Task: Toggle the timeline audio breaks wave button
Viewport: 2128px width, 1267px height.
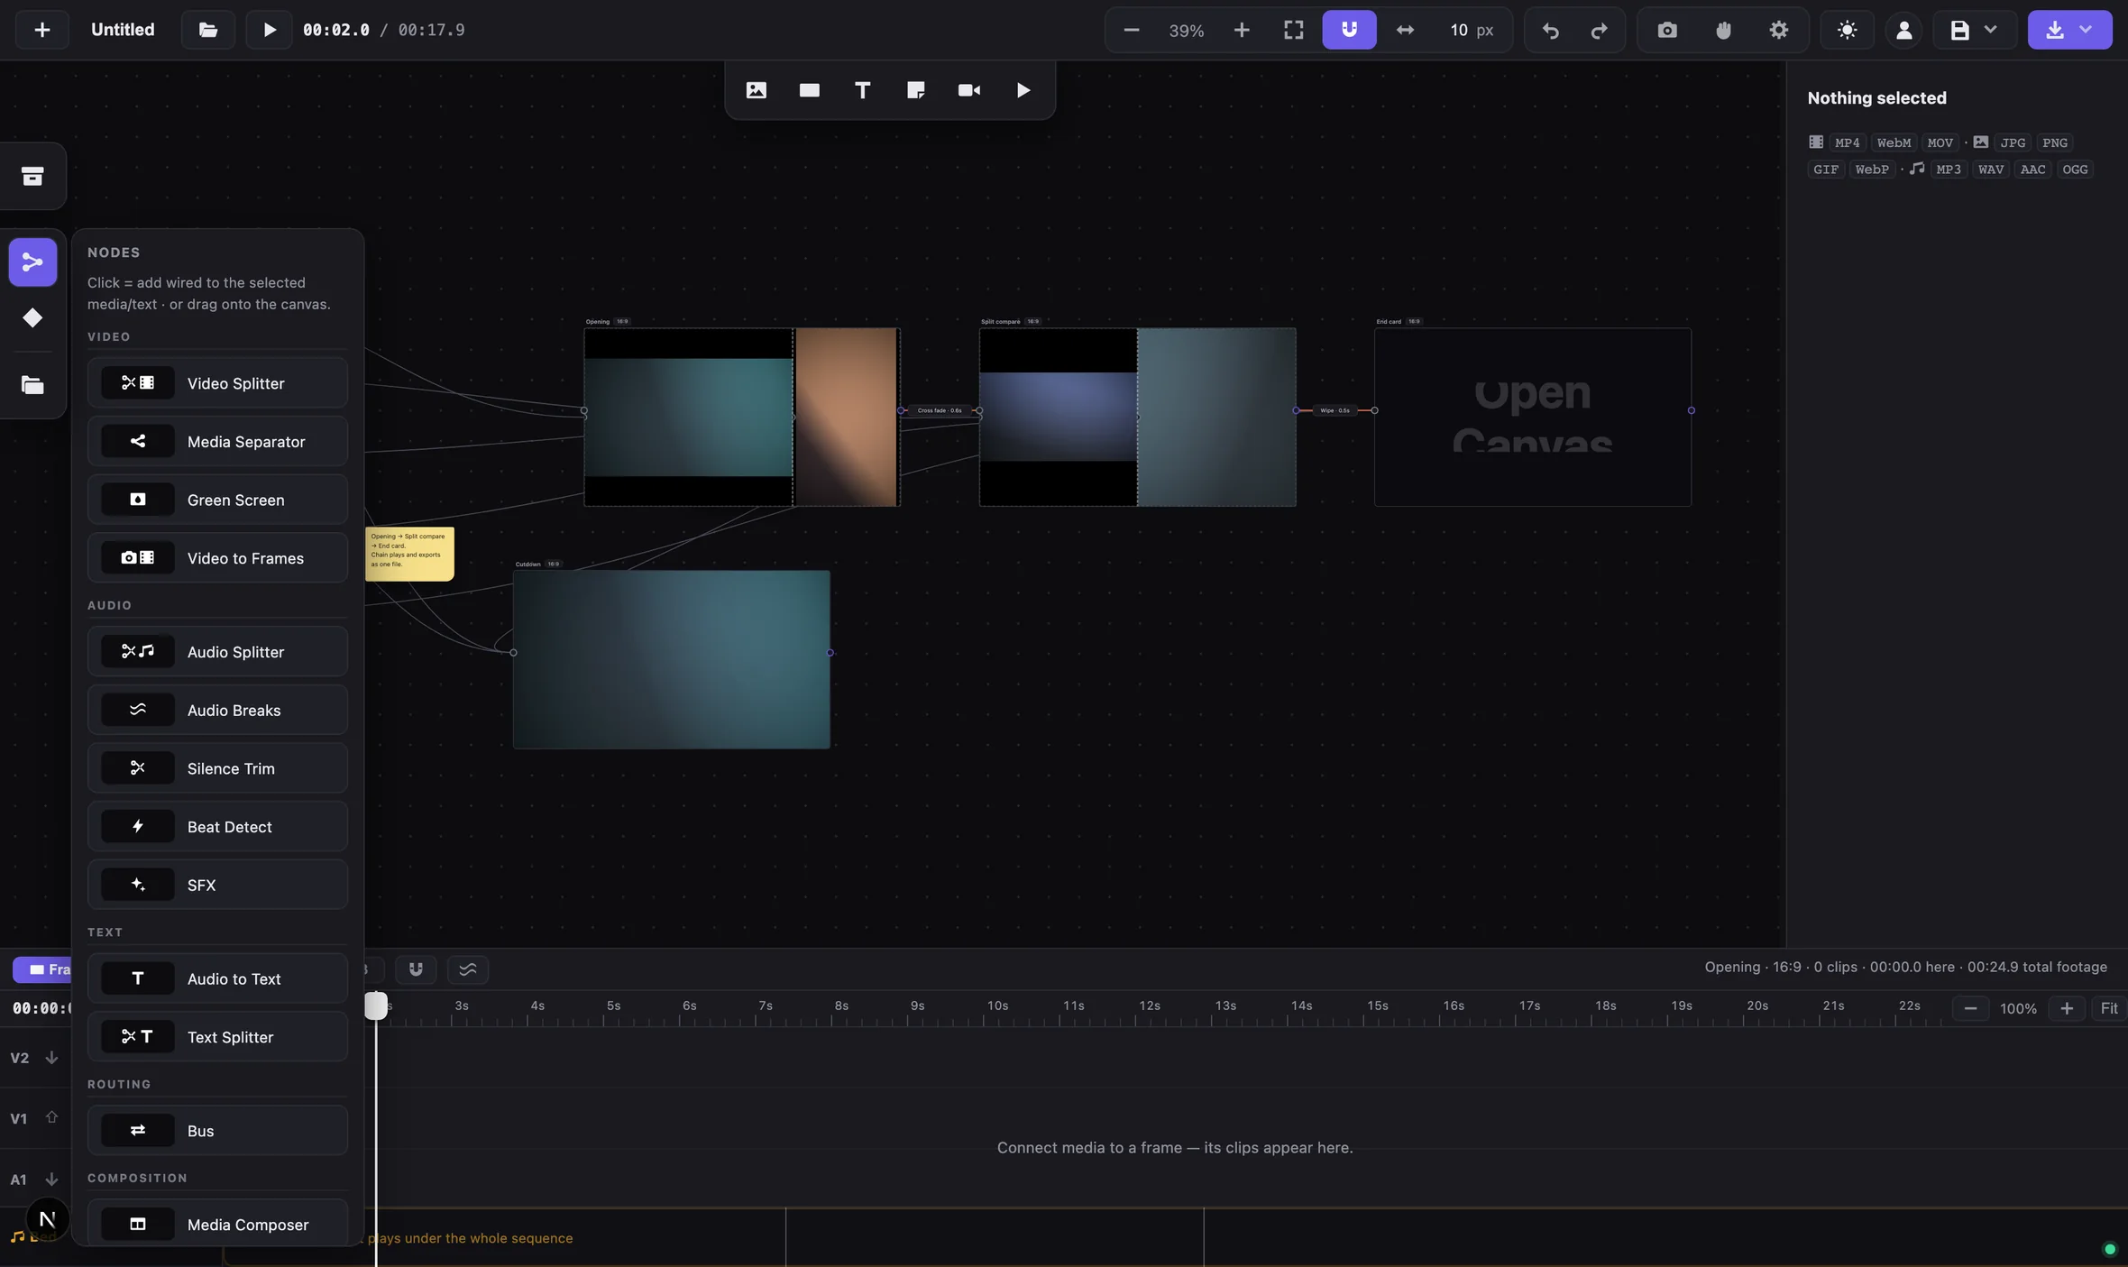Action: pyautogui.click(x=468, y=969)
